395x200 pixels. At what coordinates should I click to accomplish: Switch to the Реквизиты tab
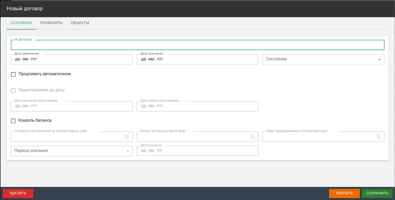point(51,23)
